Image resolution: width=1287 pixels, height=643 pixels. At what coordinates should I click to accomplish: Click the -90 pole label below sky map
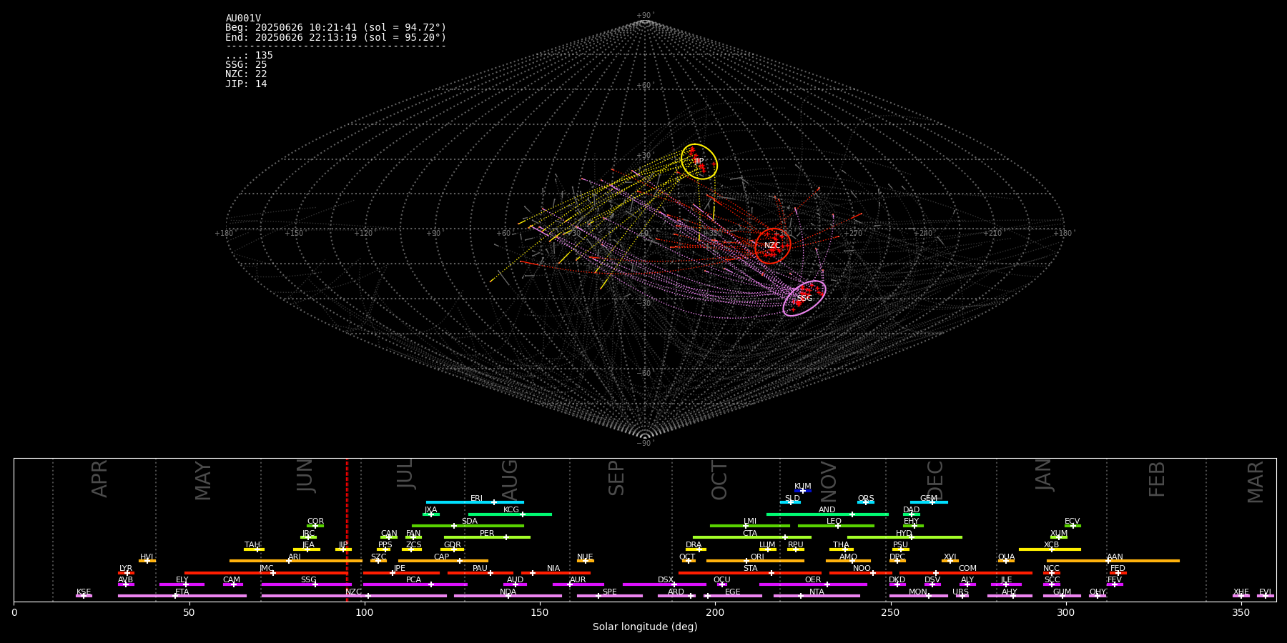click(644, 443)
